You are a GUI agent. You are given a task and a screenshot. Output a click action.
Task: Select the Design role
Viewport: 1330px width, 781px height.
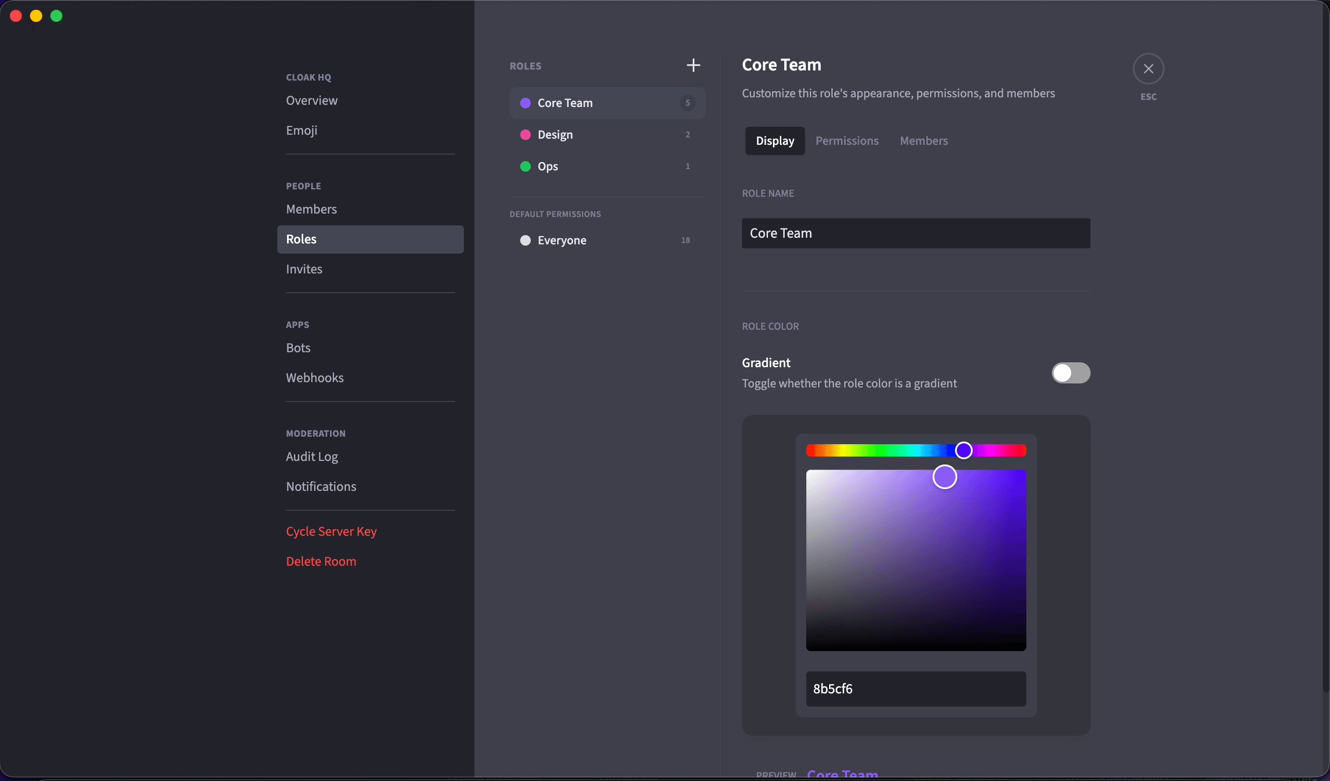pyautogui.click(x=607, y=135)
